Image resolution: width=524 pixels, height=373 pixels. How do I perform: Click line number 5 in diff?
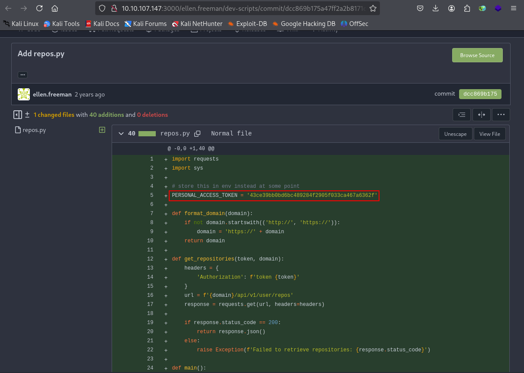click(152, 196)
